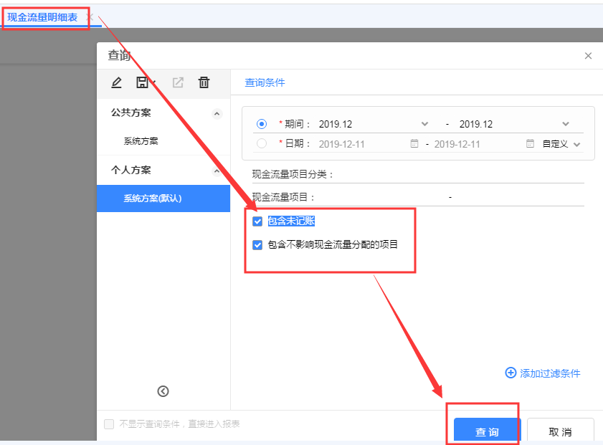Click the 添加过滤条件 link
Viewport: 603px width, 445px height.
[x=550, y=373]
